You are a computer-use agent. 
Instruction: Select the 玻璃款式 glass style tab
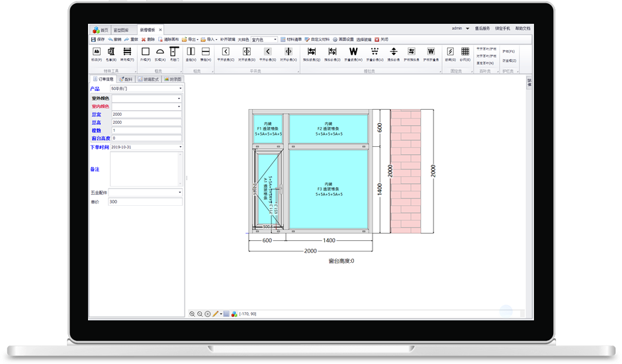tap(148, 79)
